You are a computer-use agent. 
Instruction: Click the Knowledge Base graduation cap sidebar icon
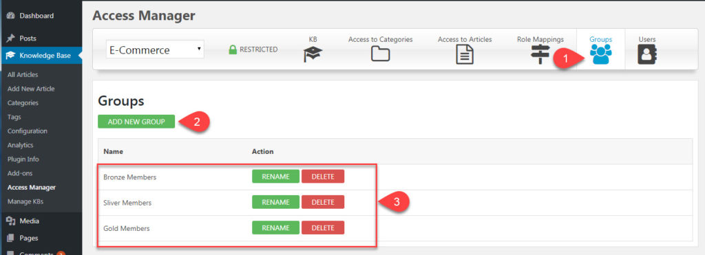tap(11, 56)
